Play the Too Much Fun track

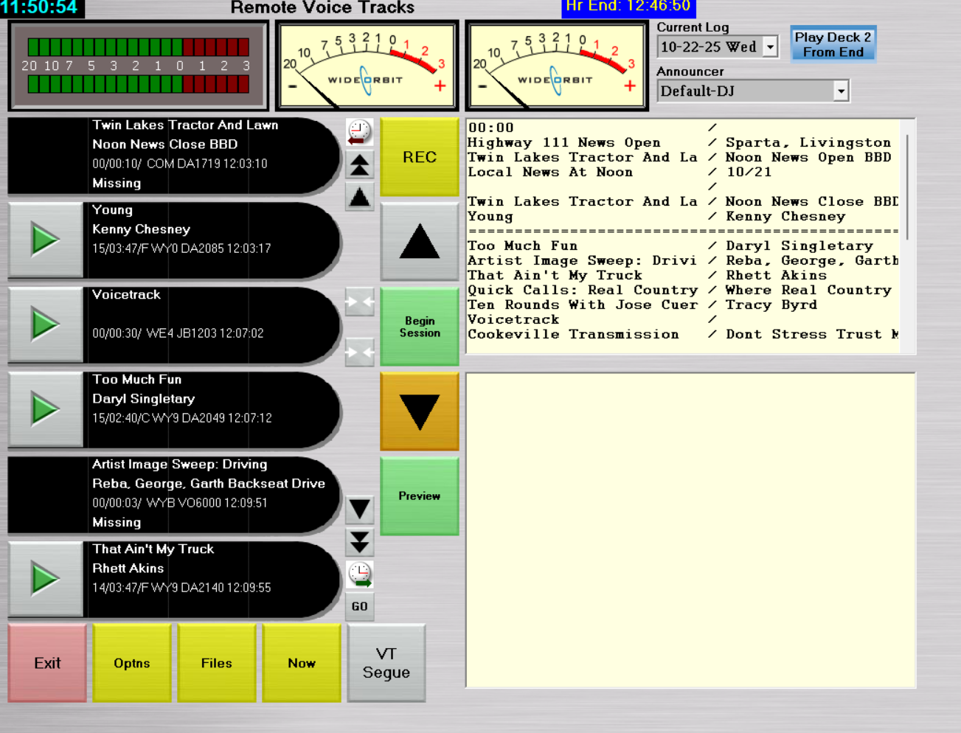click(45, 409)
